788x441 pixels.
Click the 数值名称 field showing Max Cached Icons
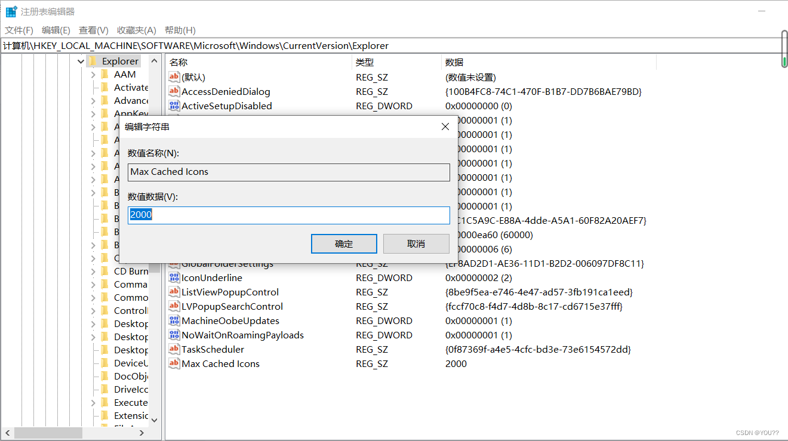[289, 172]
